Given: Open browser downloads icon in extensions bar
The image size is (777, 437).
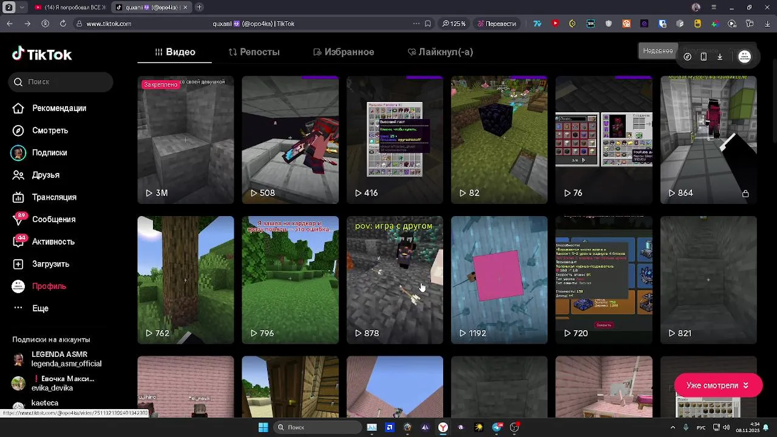Looking at the screenshot, I should [x=767, y=24].
